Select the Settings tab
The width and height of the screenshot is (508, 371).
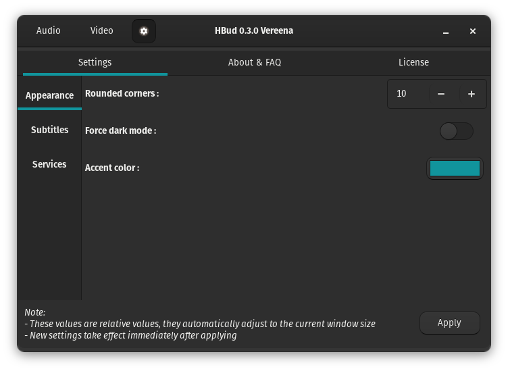pyautogui.click(x=95, y=63)
